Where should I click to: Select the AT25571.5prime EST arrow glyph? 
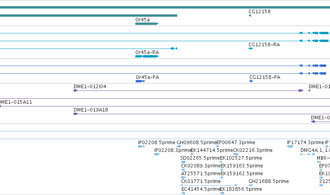[x=183, y=178]
